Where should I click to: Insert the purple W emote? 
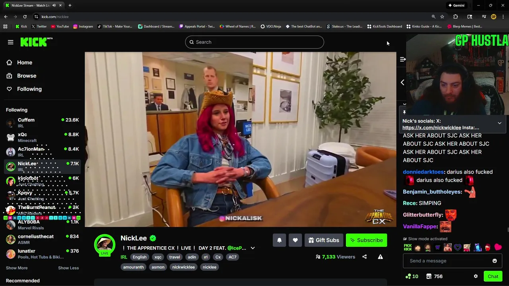438,247
